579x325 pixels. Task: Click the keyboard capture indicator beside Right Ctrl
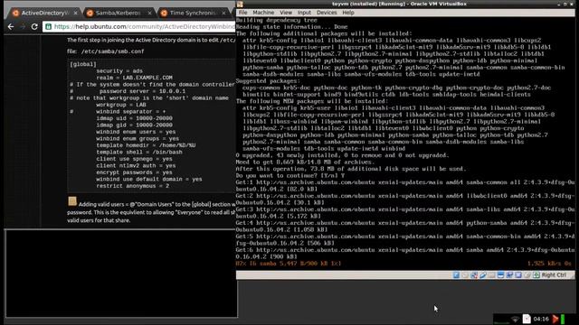[x=536, y=274]
